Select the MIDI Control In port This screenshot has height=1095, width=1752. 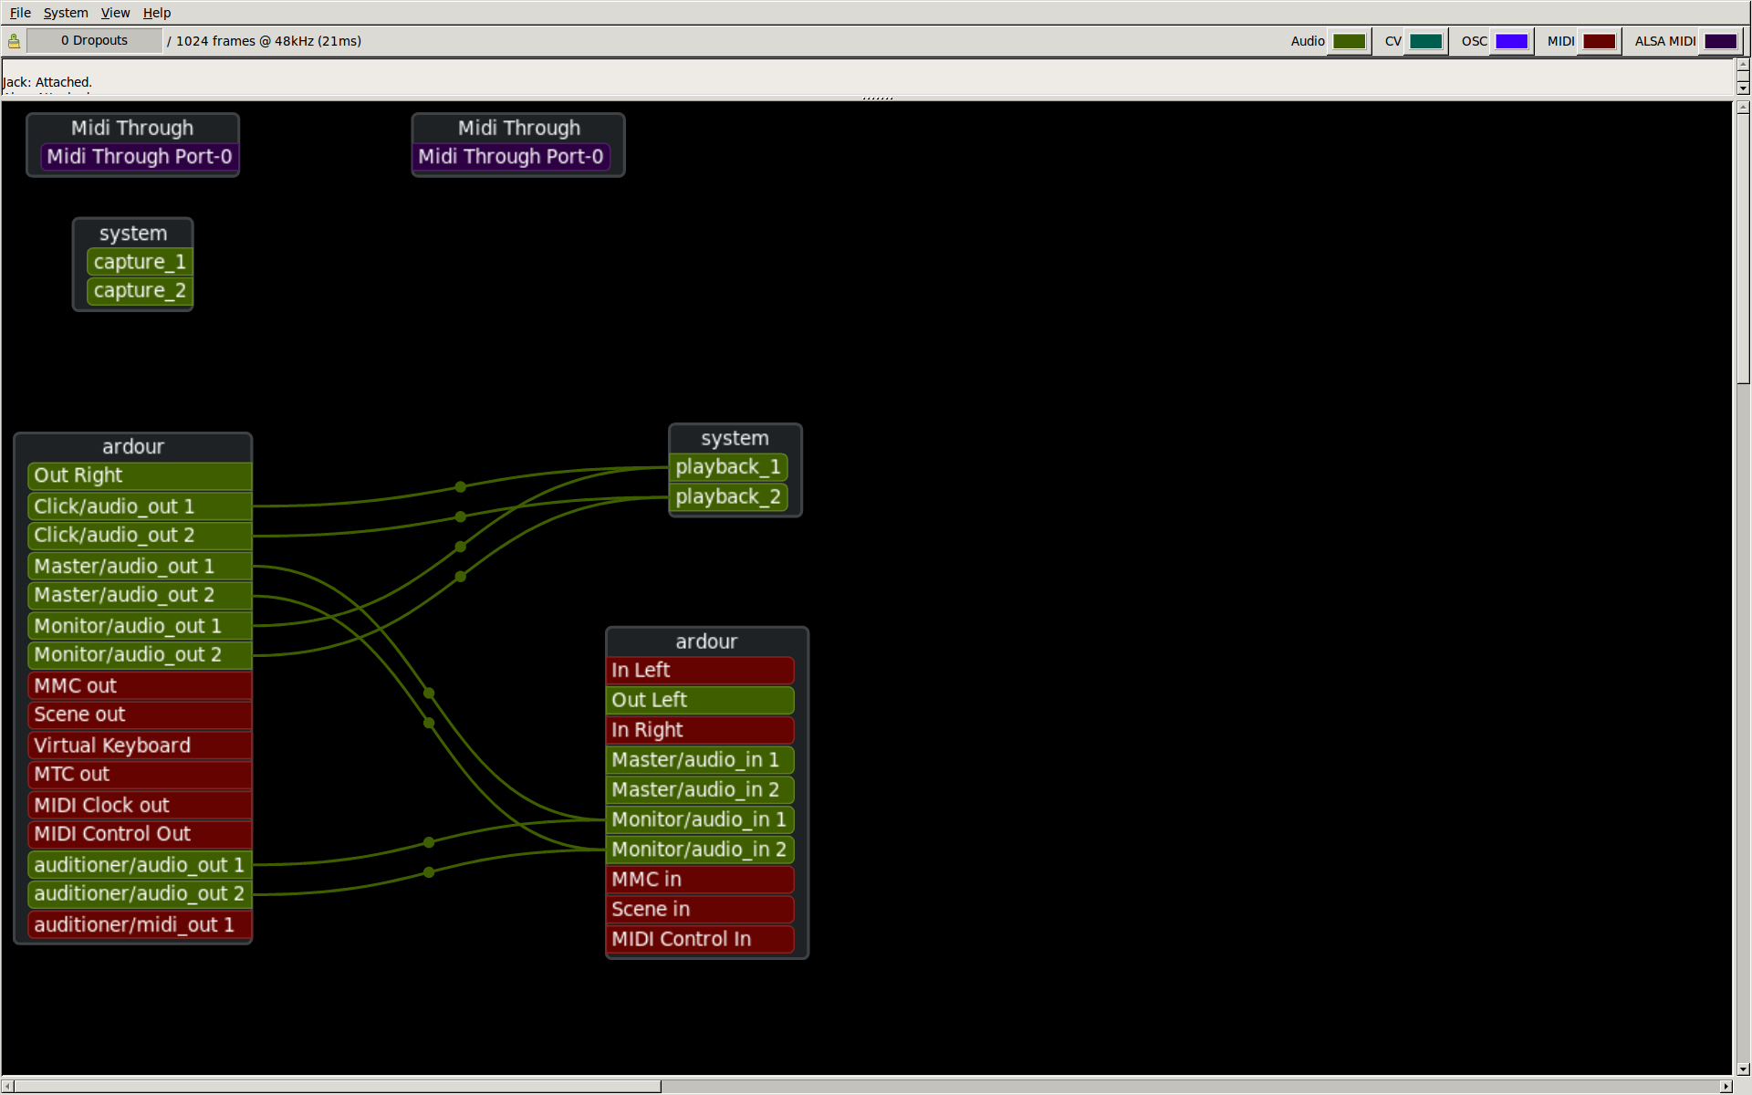tap(700, 940)
